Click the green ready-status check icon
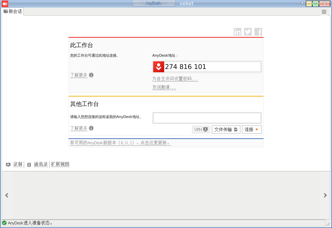Screen dimensions: 332x228 [4, 223]
